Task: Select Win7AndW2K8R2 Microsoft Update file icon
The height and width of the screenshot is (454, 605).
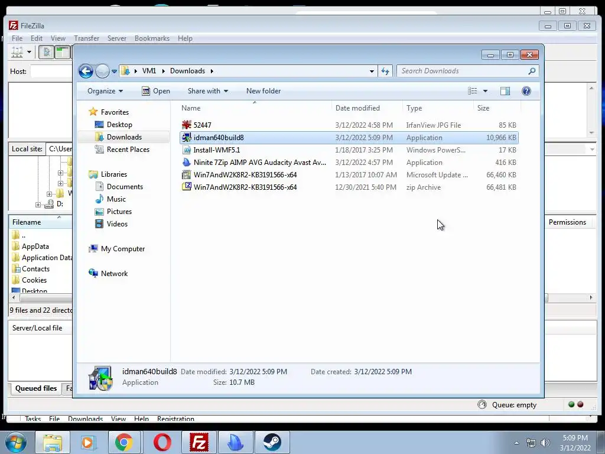Action: click(186, 174)
